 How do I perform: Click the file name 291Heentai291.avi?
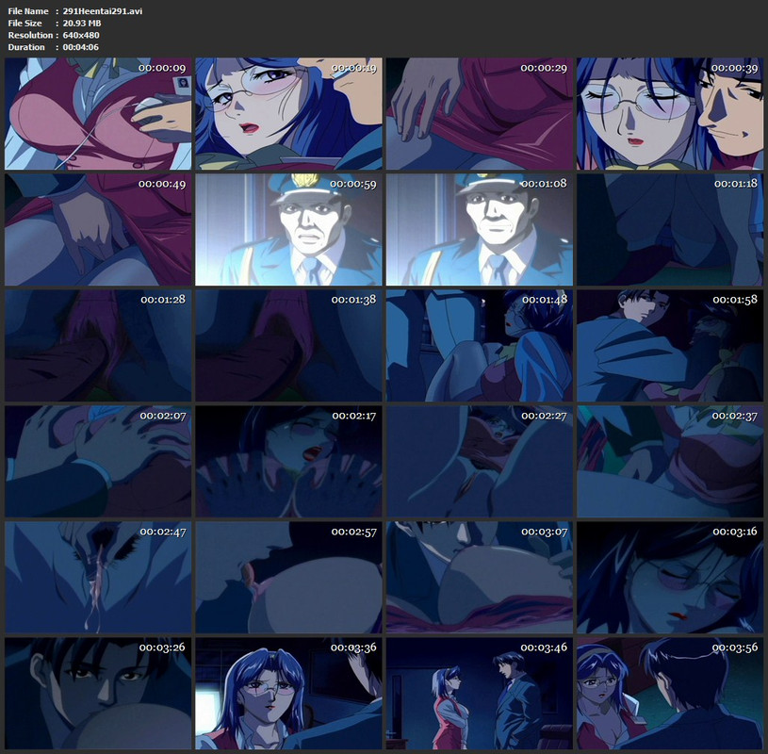[x=103, y=10]
